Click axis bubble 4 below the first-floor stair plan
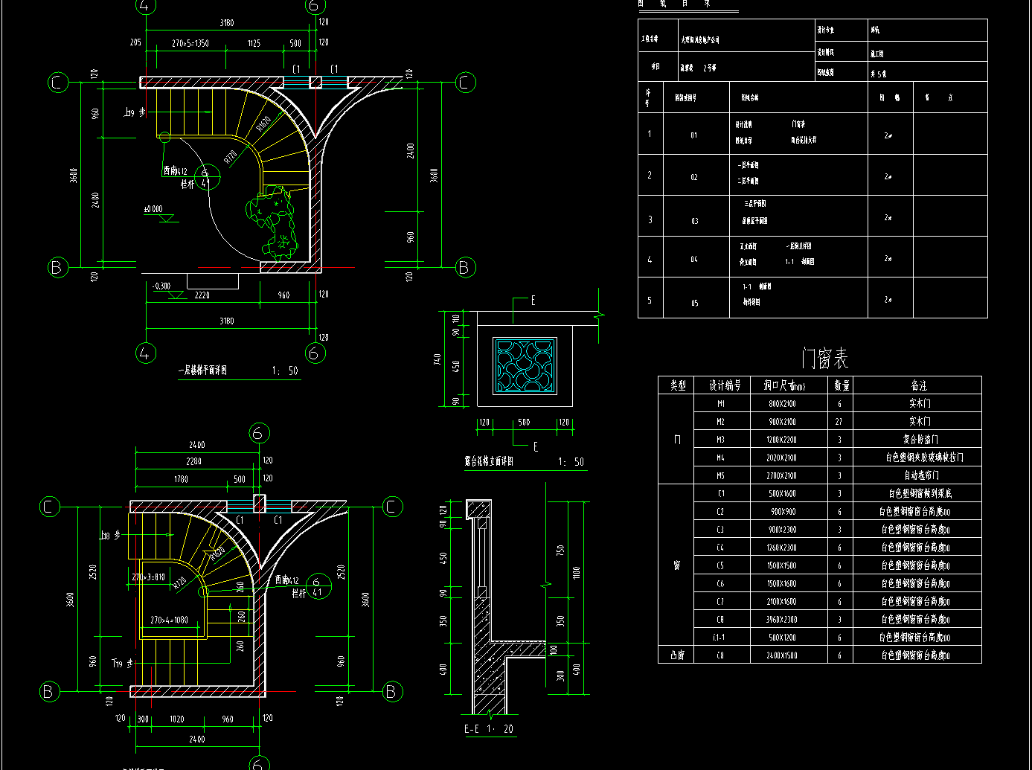 (x=145, y=353)
